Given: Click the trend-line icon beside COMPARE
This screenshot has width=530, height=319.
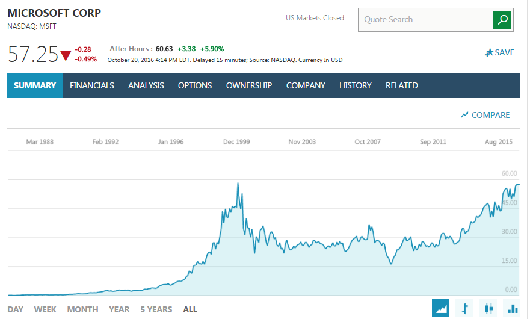Looking at the screenshot, I should click(464, 115).
